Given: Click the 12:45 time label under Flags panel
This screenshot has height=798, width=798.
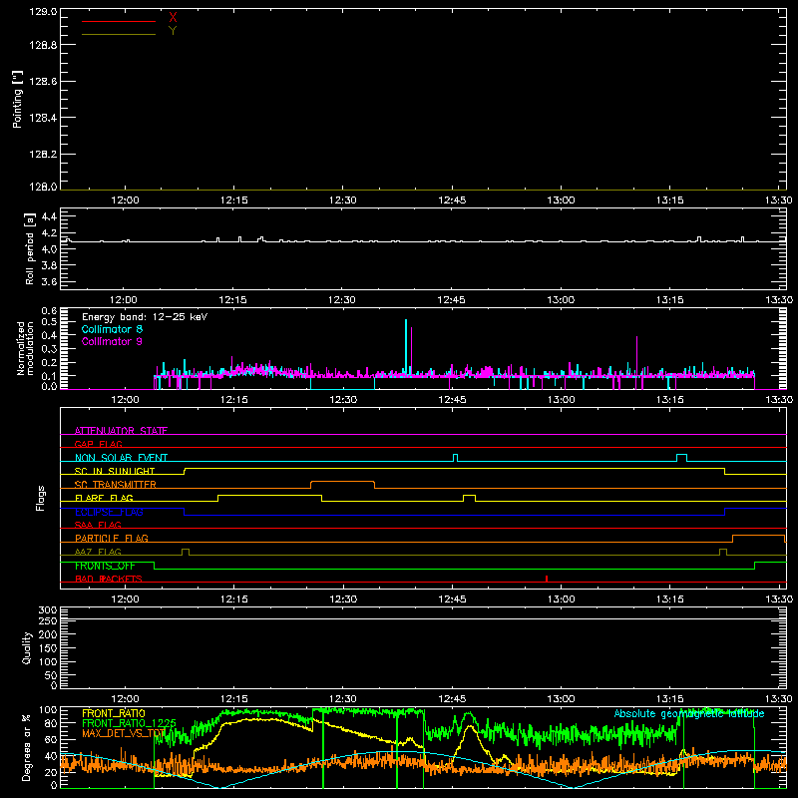Looking at the screenshot, I should [x=452, y=599].
